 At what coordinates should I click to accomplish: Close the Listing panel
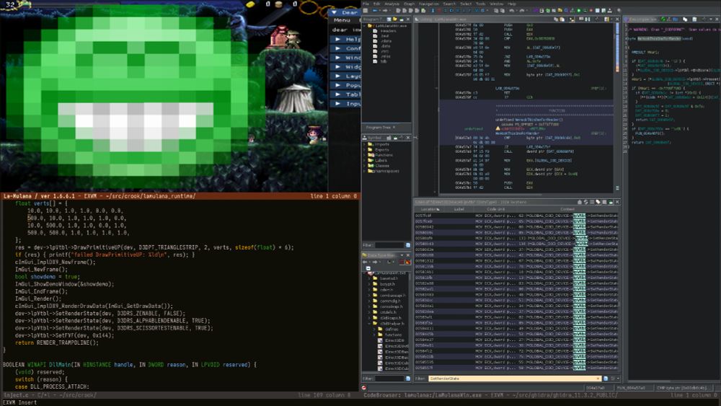pyautogui.click(x=617, y=19)
